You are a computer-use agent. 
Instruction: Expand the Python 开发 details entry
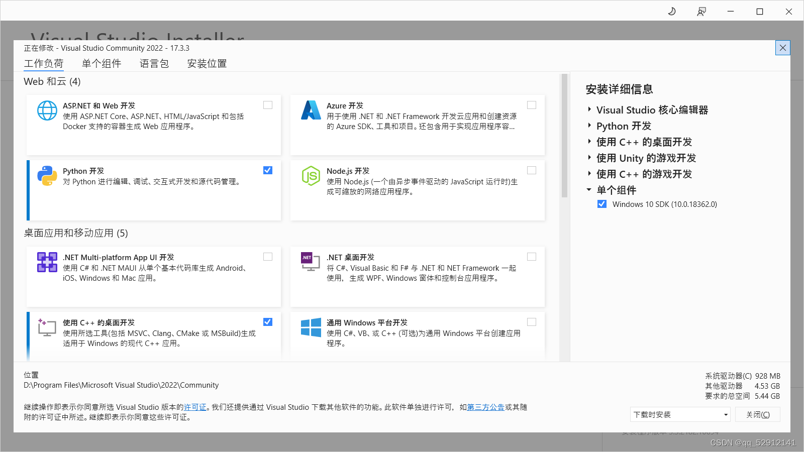589,126
